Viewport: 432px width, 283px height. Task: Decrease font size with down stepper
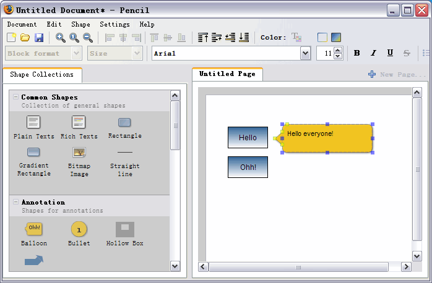click(338, 56)
